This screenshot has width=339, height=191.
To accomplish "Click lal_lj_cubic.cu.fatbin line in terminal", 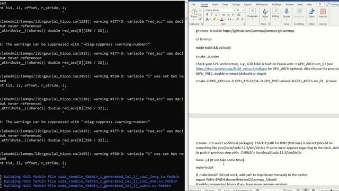I will (87, 186).
